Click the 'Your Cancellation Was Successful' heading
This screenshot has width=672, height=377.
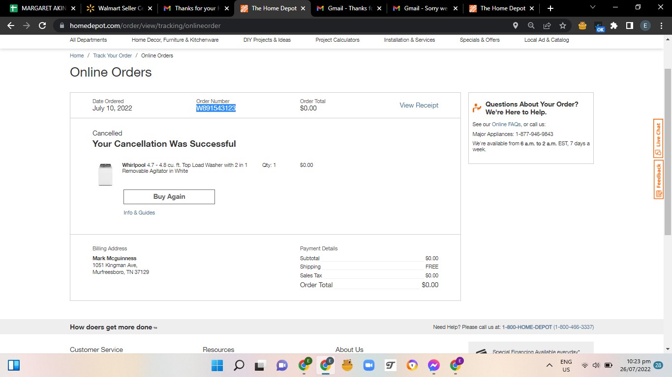(164, 144)
